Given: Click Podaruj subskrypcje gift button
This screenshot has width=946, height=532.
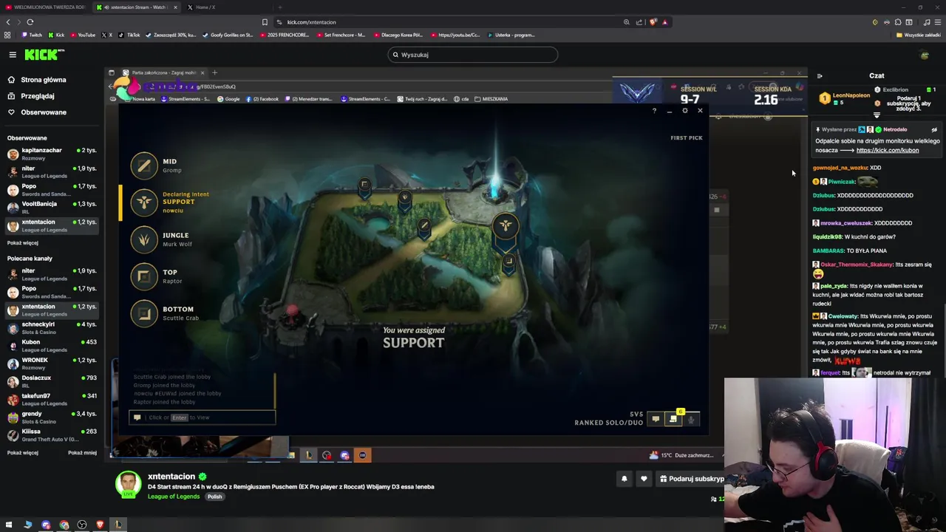Looking at the screenshot, I should (x=691, y=479).
